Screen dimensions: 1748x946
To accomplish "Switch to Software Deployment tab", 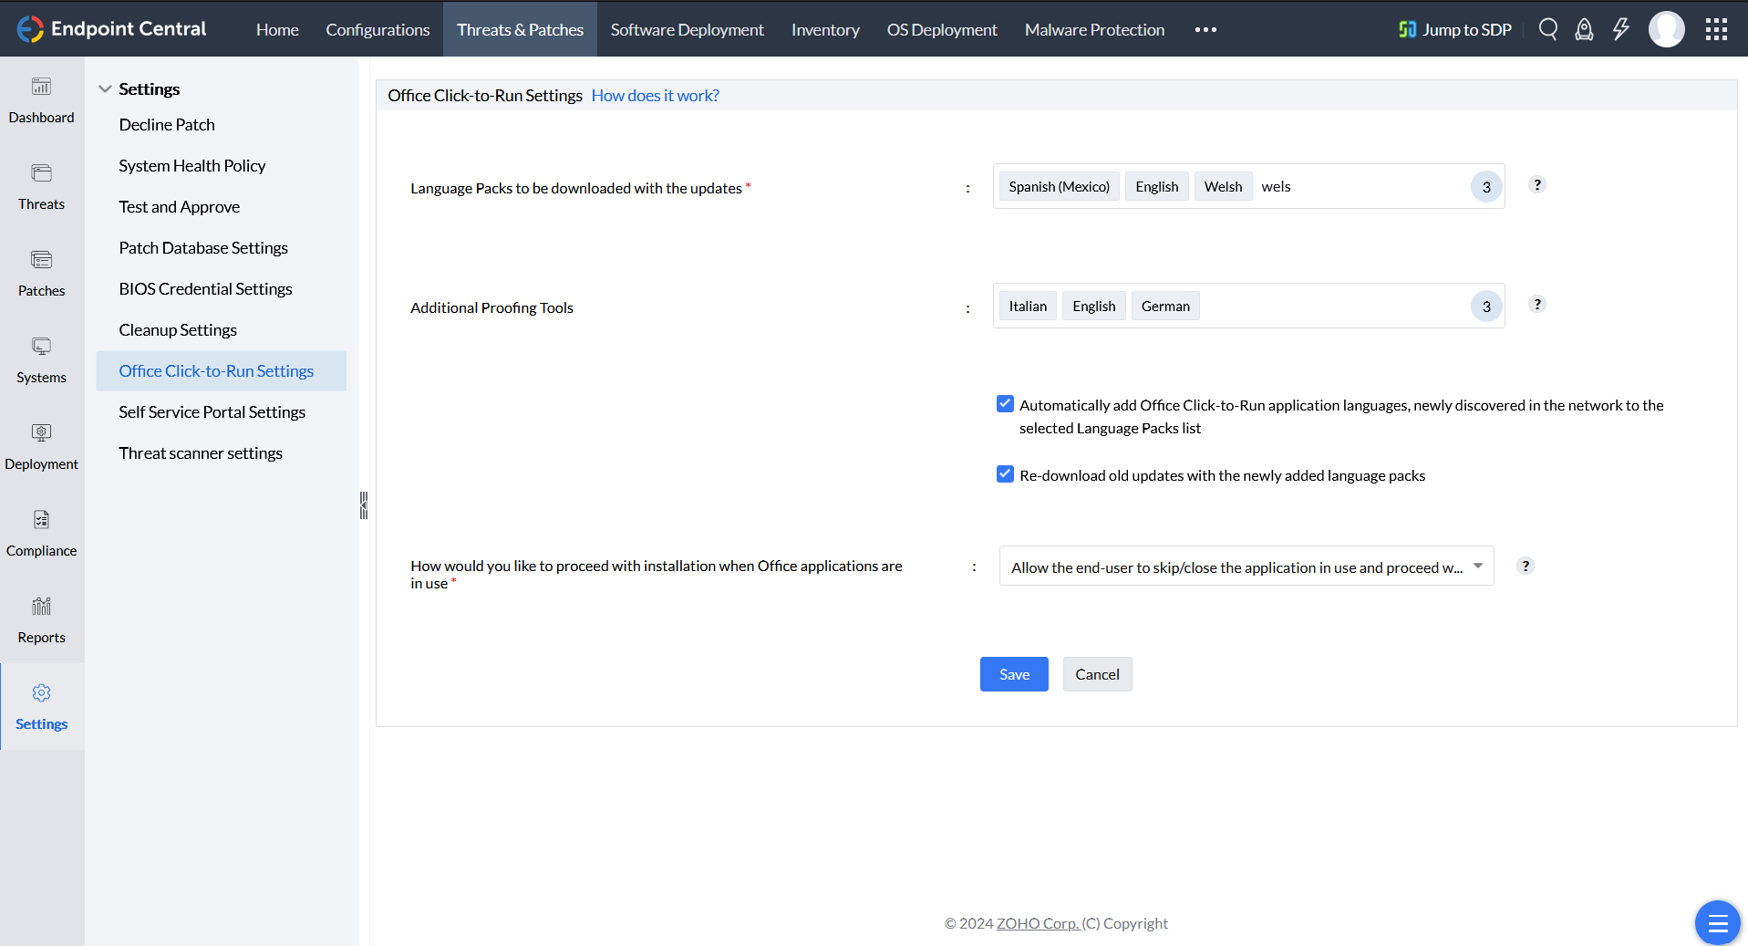I will (687, 29).
